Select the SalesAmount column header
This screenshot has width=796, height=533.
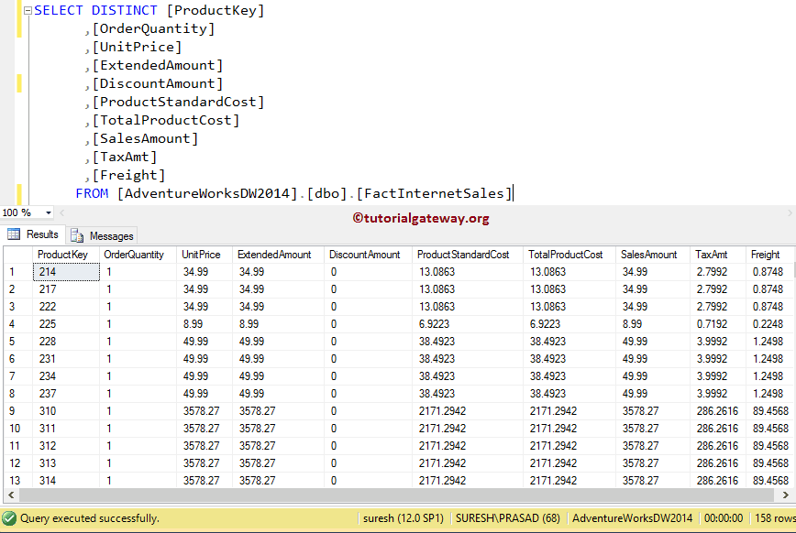point(648,255)
